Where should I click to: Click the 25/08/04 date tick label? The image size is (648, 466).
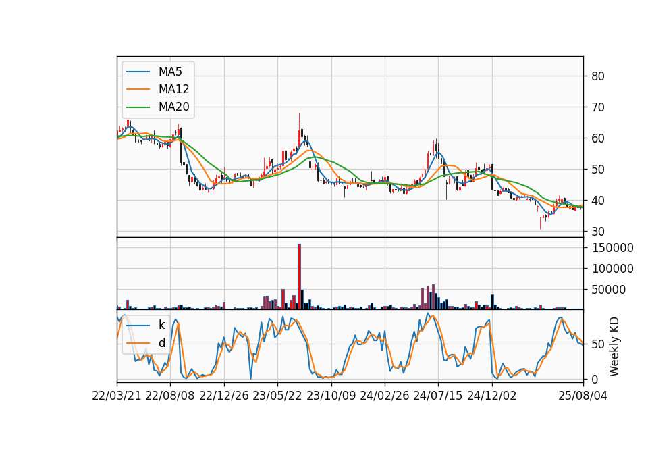coord(583,396)
